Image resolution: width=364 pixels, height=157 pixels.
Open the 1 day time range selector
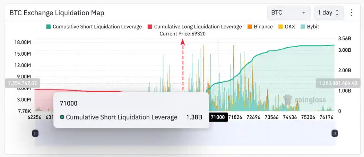pos(328,13)
